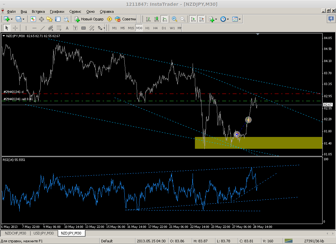
Task: Open the Market Watch panel icon
Action: pyautogui.click(x=33, y=19)
